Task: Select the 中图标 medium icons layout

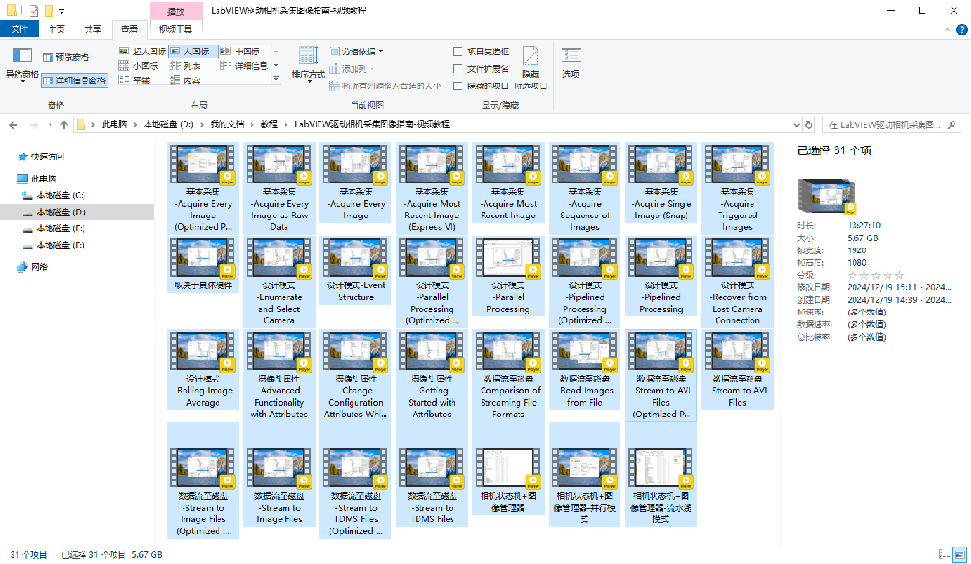Action: 241,51
